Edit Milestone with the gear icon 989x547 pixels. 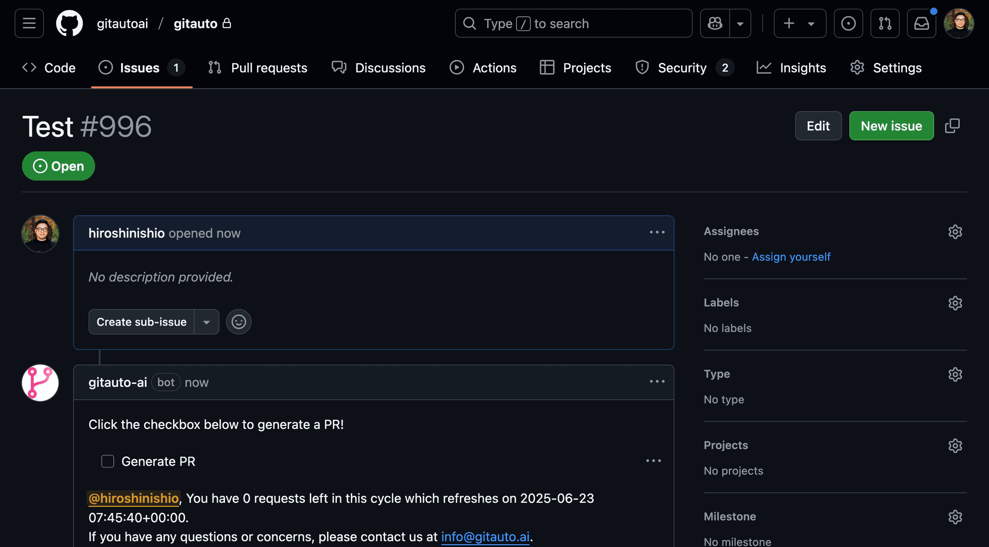click(955, 517)
